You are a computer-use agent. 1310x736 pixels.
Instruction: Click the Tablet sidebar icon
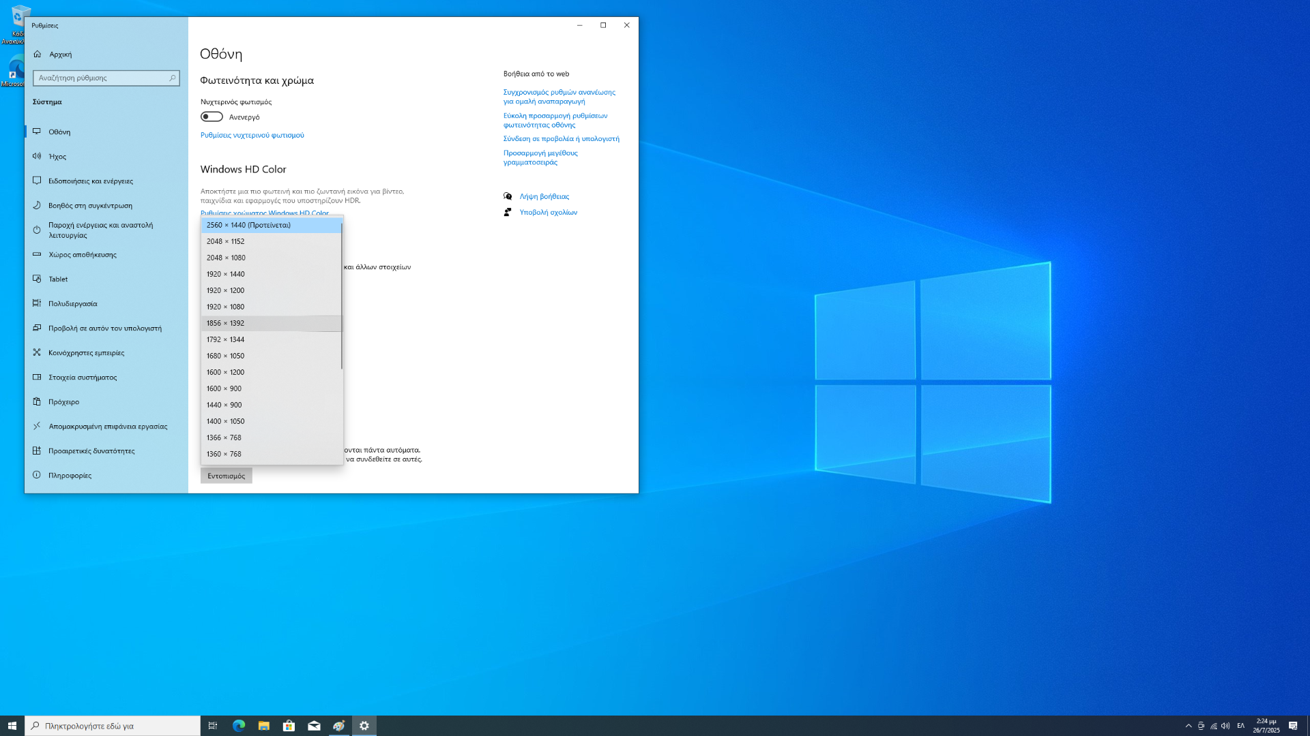37,279
